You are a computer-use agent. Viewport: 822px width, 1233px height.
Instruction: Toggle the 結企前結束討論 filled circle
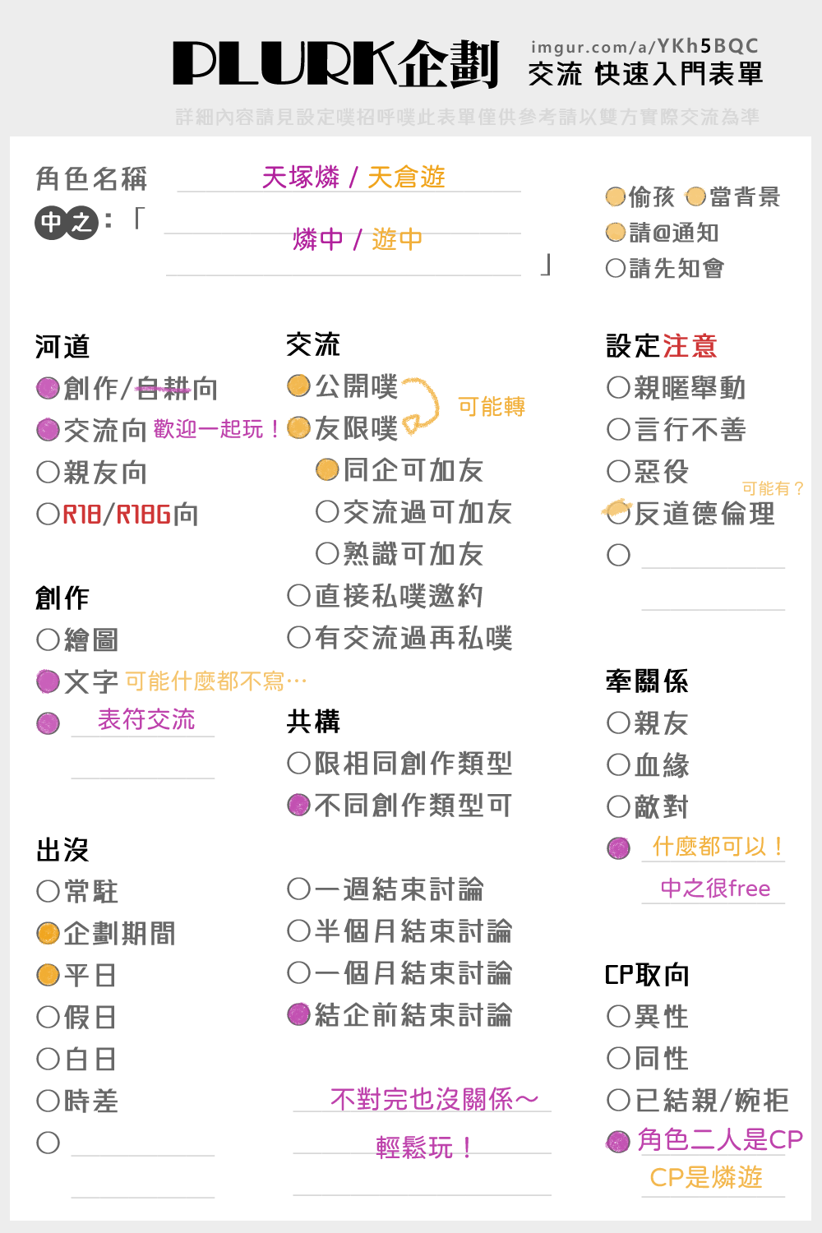pyautogui.click(x=298, y=1014)
